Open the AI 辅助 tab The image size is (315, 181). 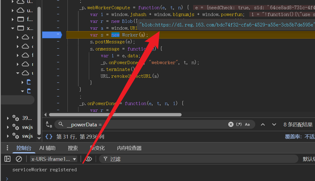pos(48,148)
